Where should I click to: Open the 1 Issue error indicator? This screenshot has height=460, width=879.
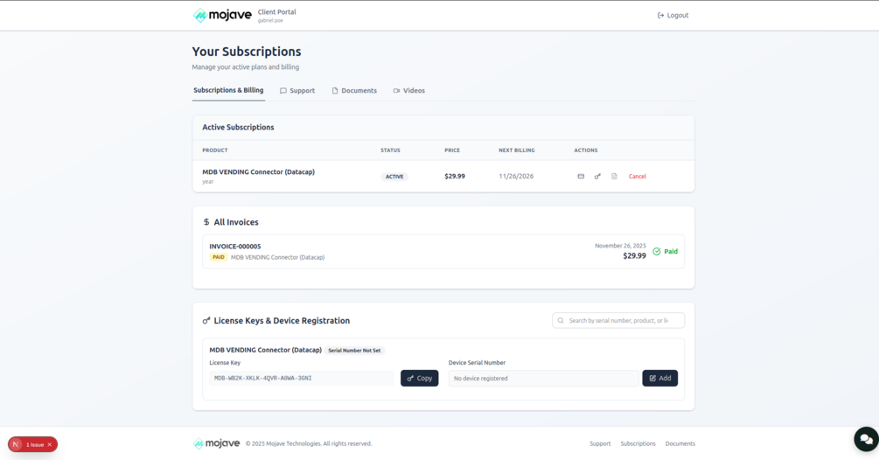35,445
